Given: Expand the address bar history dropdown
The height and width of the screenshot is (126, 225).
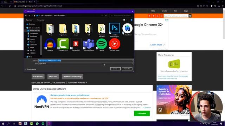Looking at the screenshot, I should [x=102, y=15].
